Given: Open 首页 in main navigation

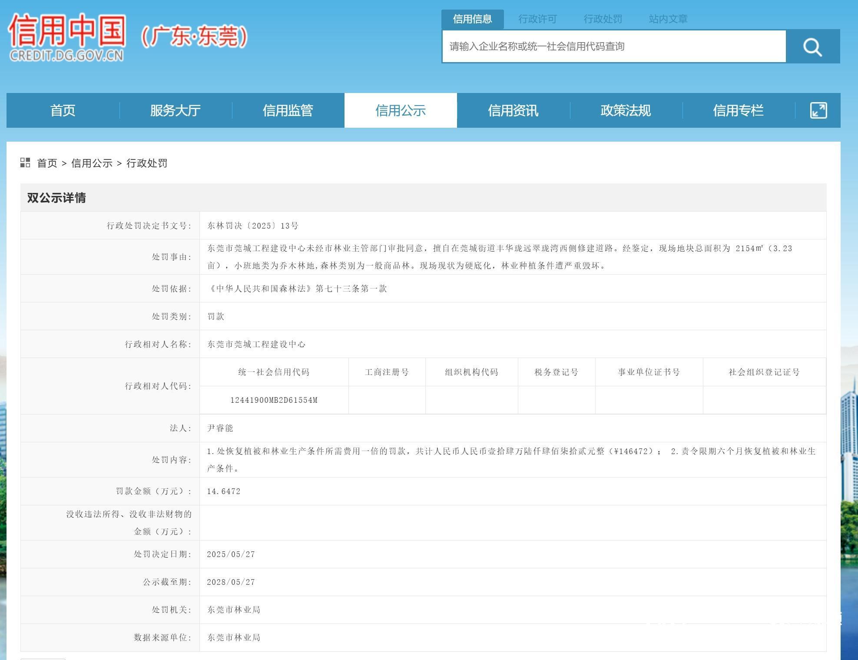Looking at the screenshot, I should click(63, 110).
